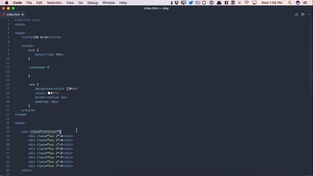
Task: Click the body selector line
Action: click(33, 50)
